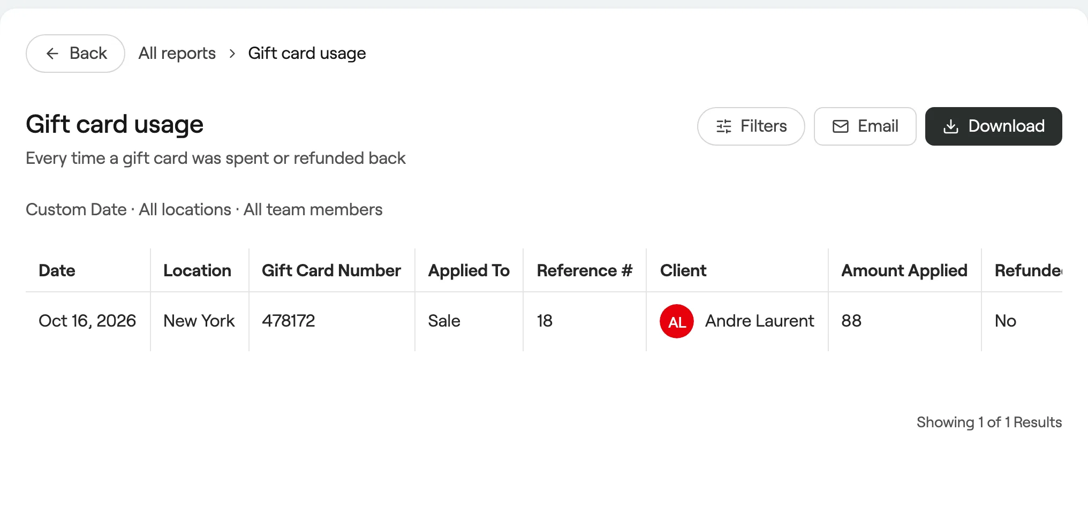Click the Showing 1 of 1 Results text
The height and width of the screenshot is (514, 1088).
pyautogui.click(x=989, y=422)
